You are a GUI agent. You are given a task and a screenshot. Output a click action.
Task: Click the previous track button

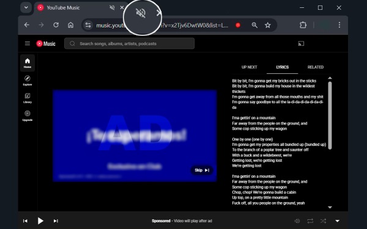pos(25,221)
